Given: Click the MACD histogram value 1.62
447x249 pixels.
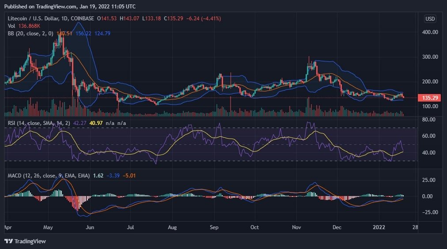Looking at the screenshot, I should click(98, 176).
